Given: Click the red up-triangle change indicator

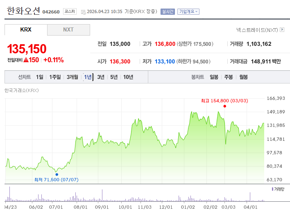Looking at the screenshot, I should click(26, 60).
